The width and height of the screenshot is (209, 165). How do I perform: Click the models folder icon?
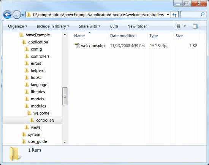pyautogui.click(x=27, y=99)
